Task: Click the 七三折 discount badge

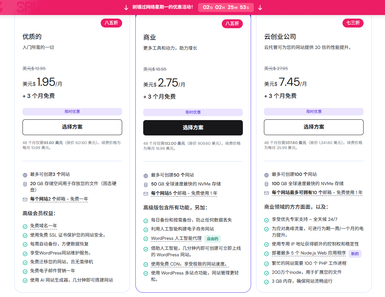Action: [353, 23]
